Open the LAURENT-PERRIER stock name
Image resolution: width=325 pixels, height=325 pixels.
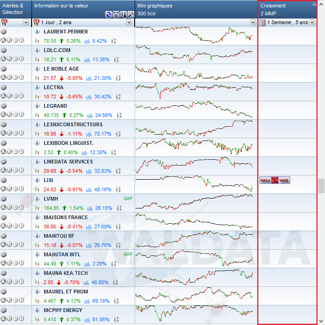pos(66,32)
